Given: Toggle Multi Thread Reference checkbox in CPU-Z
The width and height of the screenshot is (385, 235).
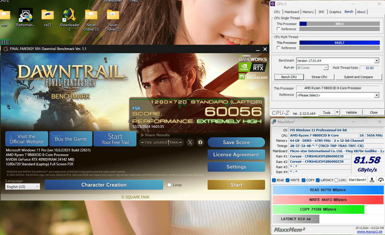Looking at the screenshot, I should 278,48.
